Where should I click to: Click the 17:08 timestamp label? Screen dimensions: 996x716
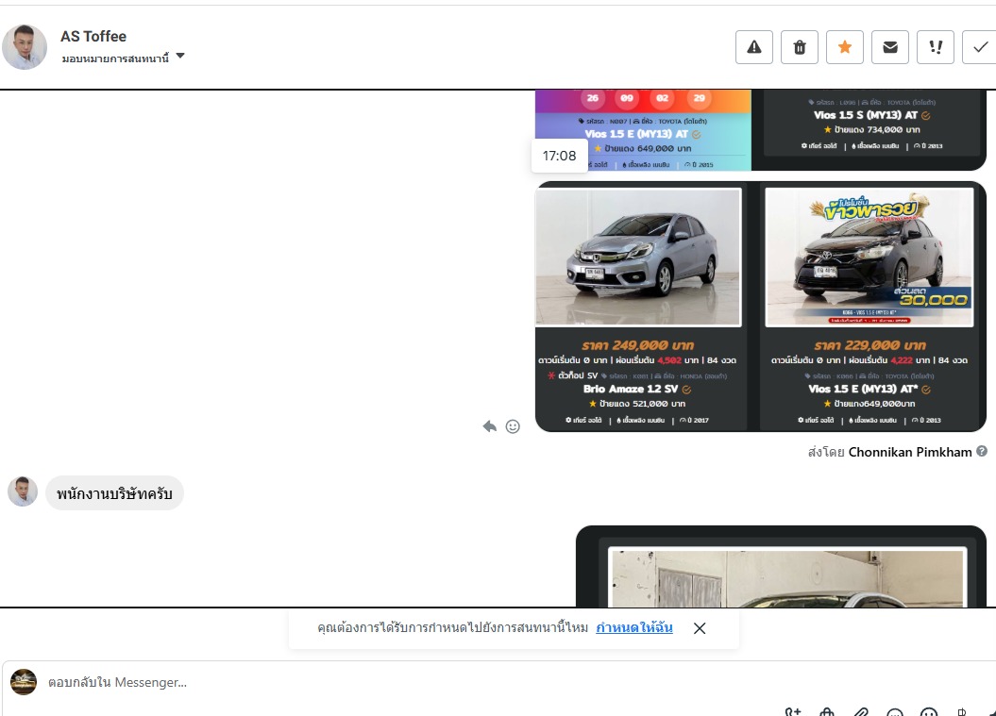(559, 157)
